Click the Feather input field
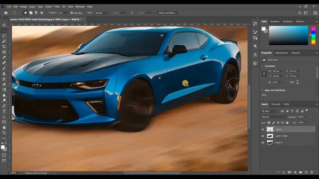The height and width of the screenshot is (179, 319). click(x=63, y=13)
